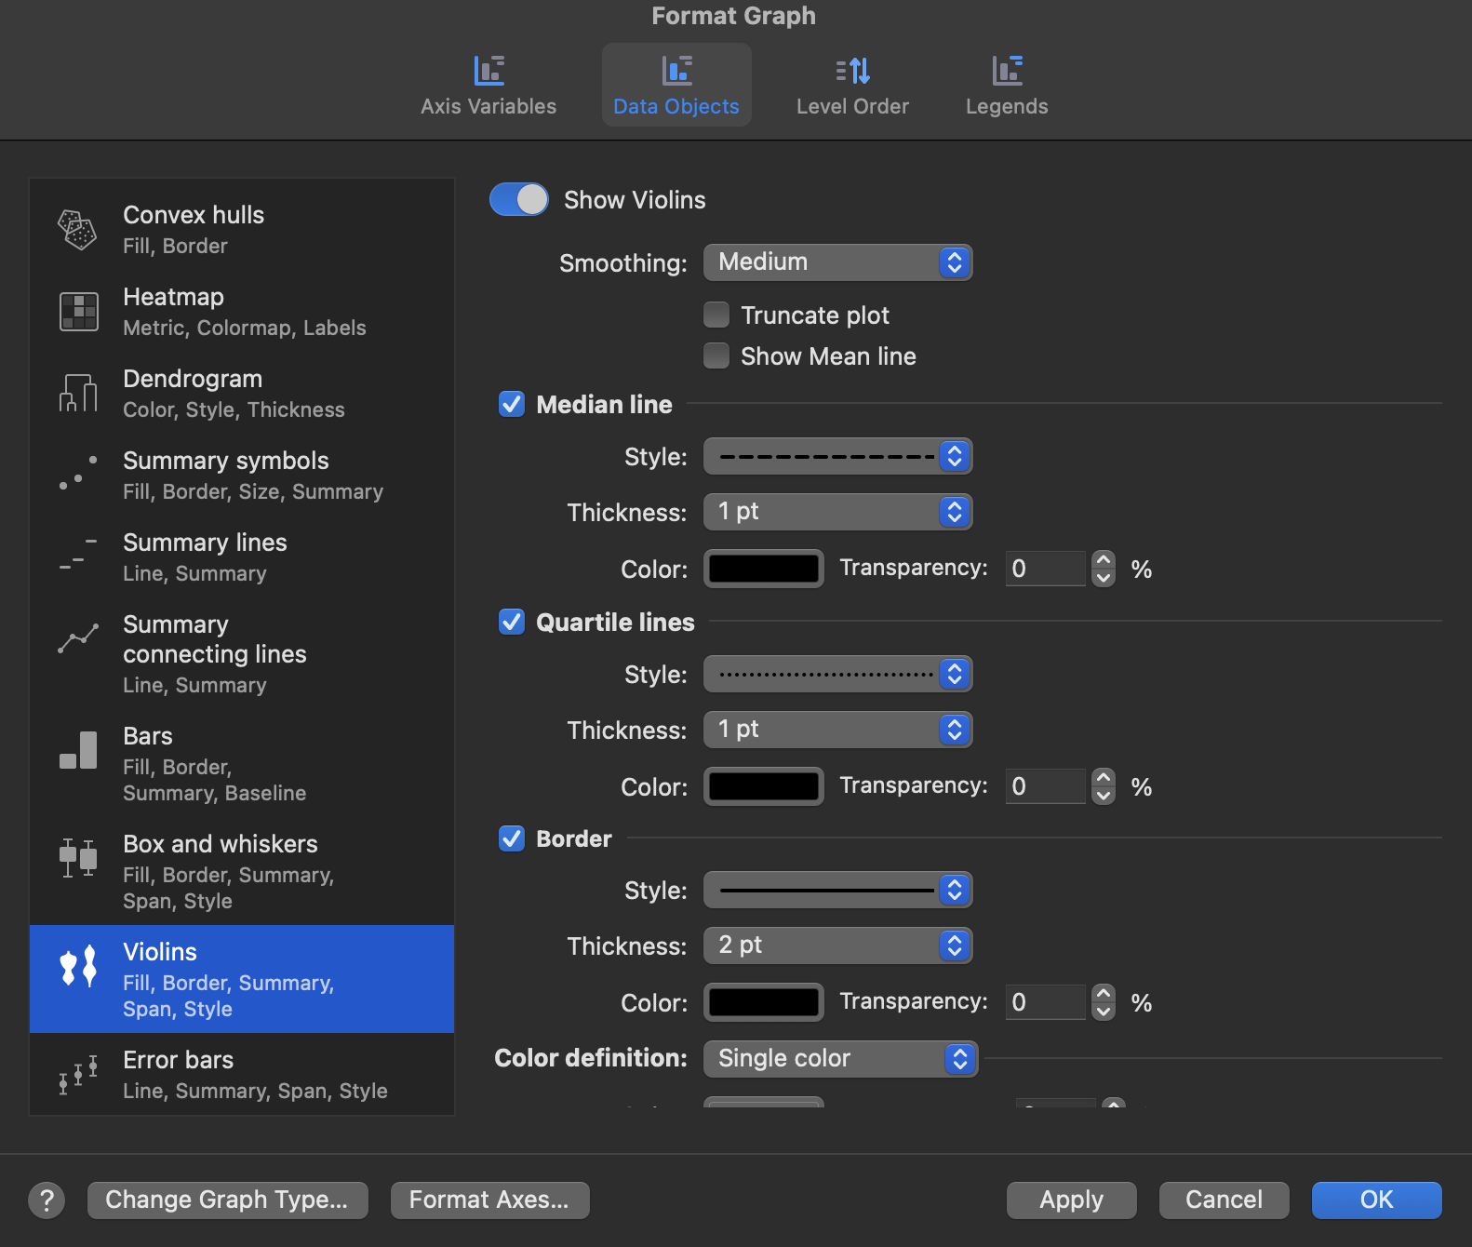Switch to the Axis Variables tab

point(488,85)
